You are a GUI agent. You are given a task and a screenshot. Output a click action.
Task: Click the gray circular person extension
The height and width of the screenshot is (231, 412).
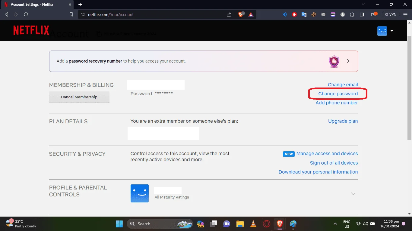pyautogui.click(x=343, y=14)
